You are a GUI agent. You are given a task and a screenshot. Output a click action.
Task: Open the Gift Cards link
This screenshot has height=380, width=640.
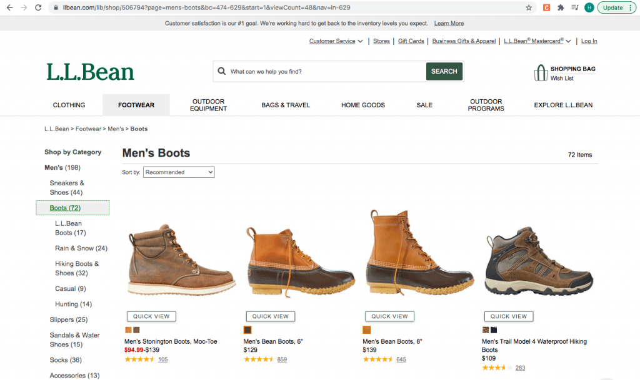click(x=411, y=41)
